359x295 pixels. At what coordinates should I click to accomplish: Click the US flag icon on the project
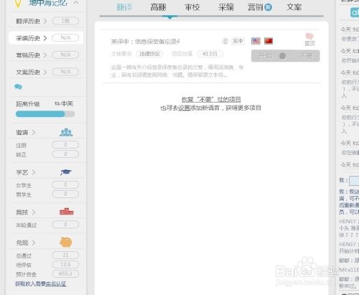click(256, 41)
